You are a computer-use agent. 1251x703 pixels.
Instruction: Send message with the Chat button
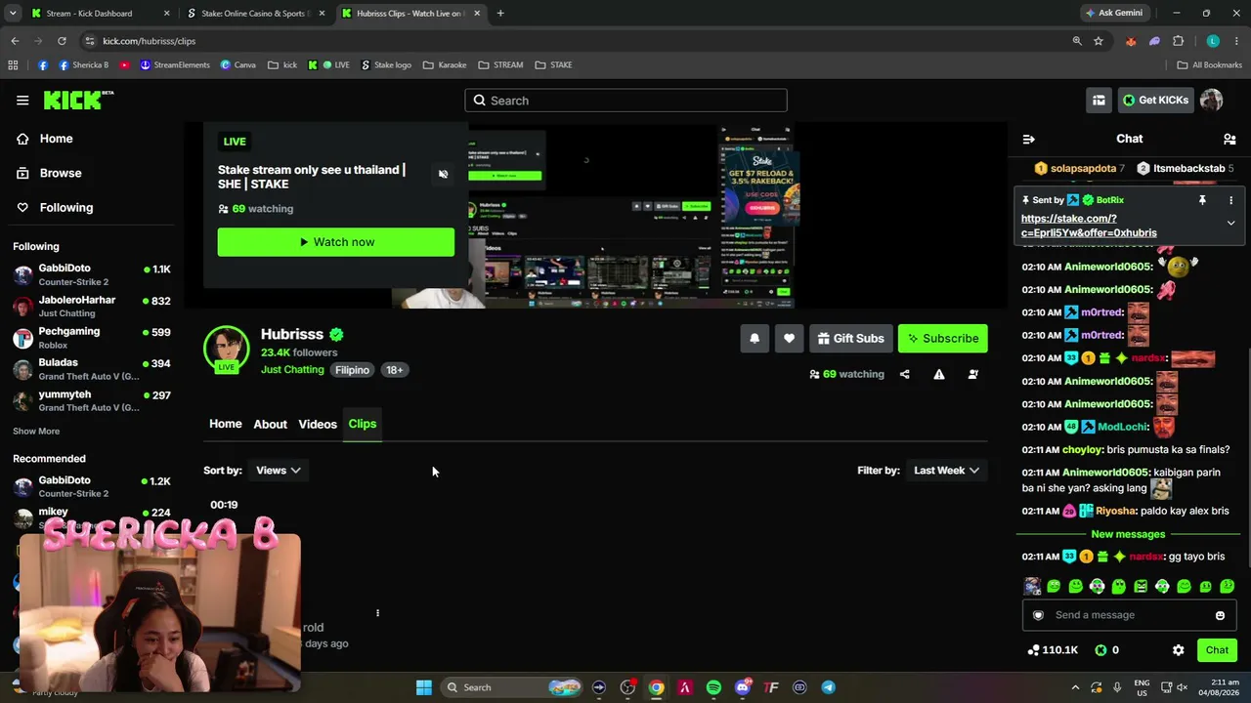(1217, 650)
